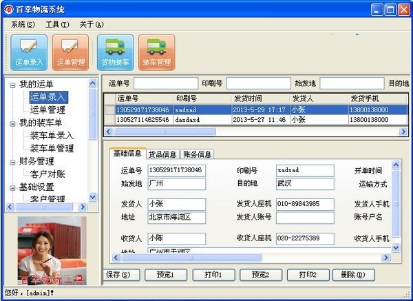413x301 pixels.
Task: Collapse the 基础设置 tree node
Action: coord(12,188)
